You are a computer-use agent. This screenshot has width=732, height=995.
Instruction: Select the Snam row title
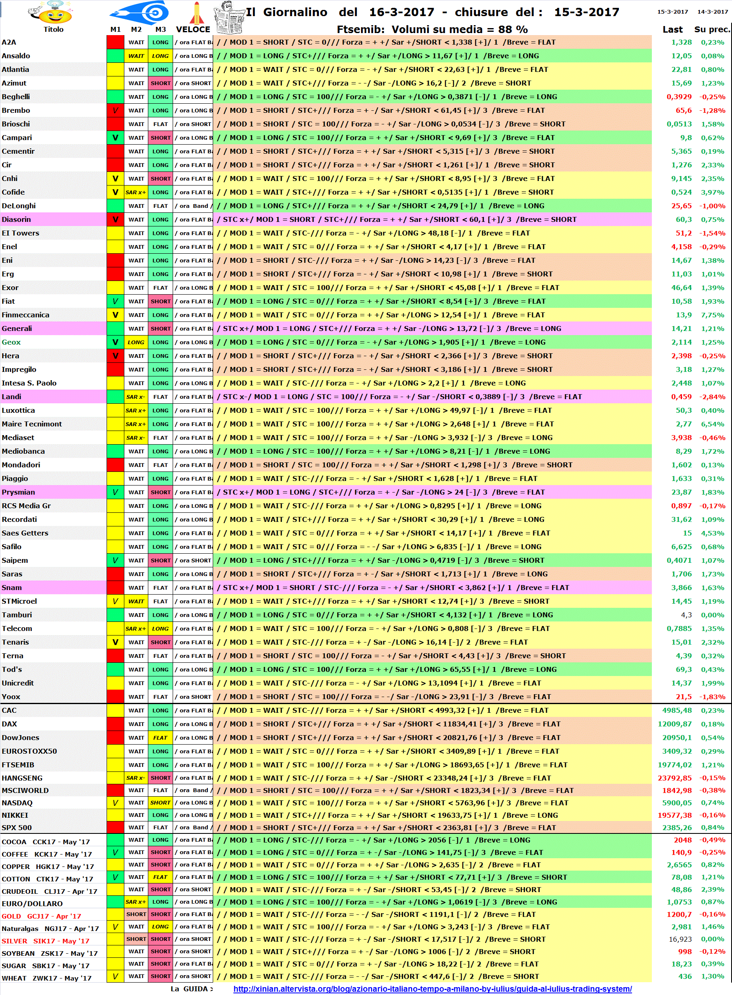point(12,588)
